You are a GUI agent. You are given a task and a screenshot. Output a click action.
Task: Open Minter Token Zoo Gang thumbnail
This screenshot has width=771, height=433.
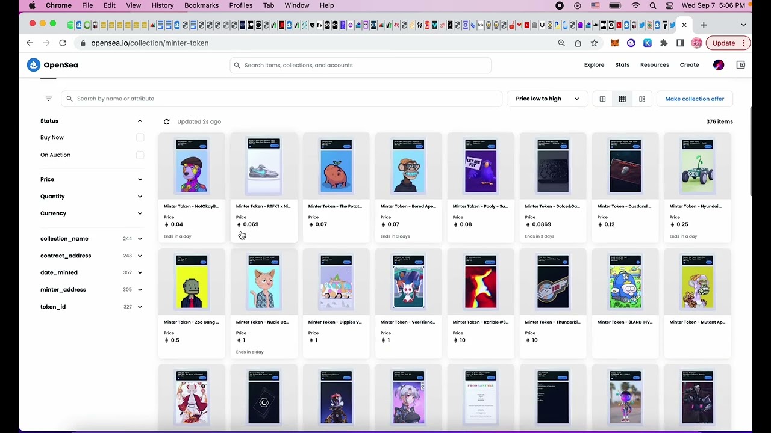[192, 282]
